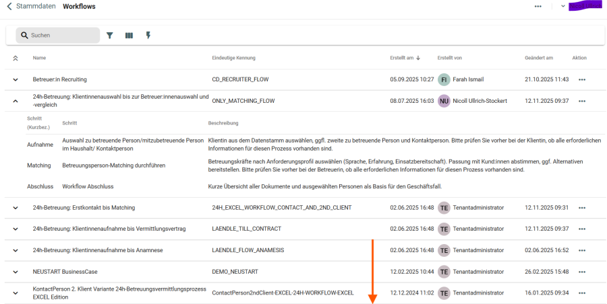This screenshot has height=304, width=607.
Task: Click Workflow Abschluss step text
Action: [x=88, y=186]
